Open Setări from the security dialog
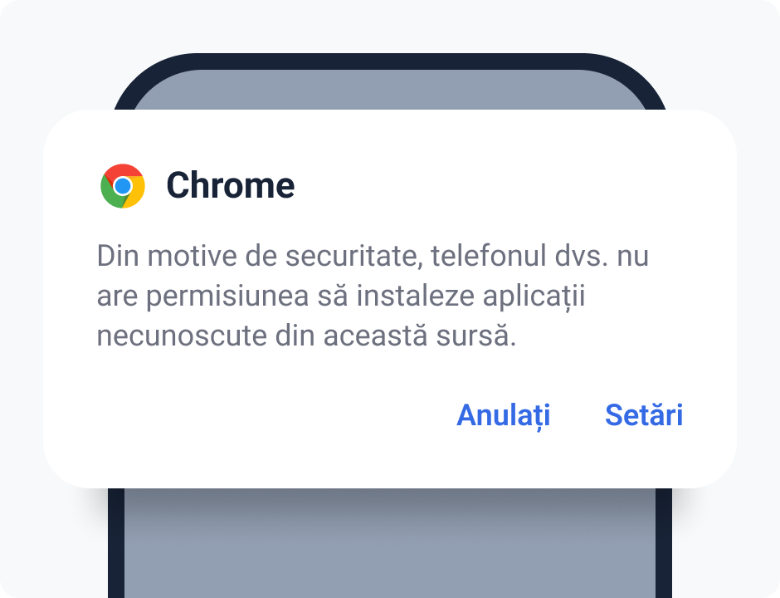The image size is (780, 598). pos(644,415)
